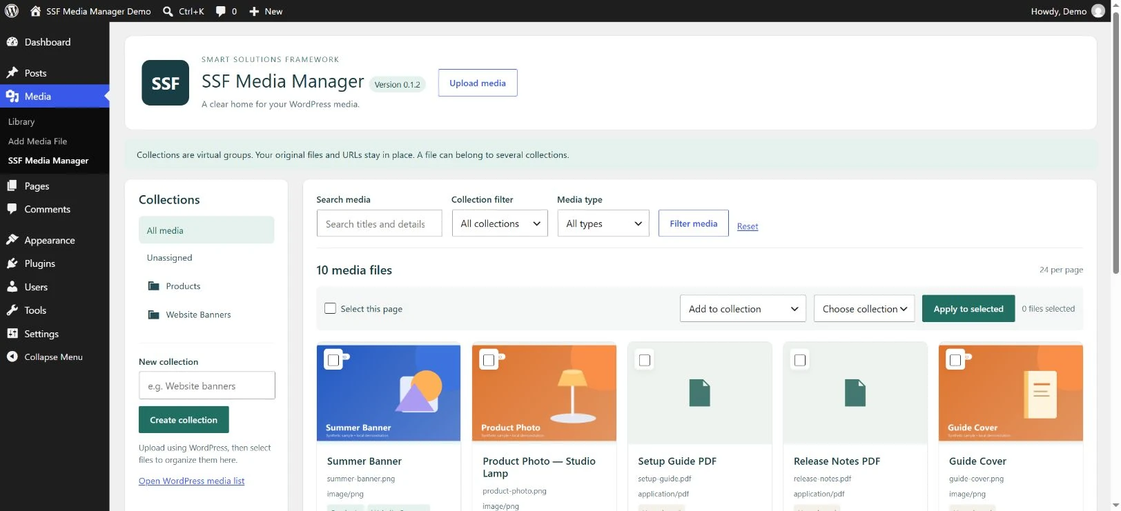
Task: Open the All collections filter dropdown
Action: coord(500,223)
